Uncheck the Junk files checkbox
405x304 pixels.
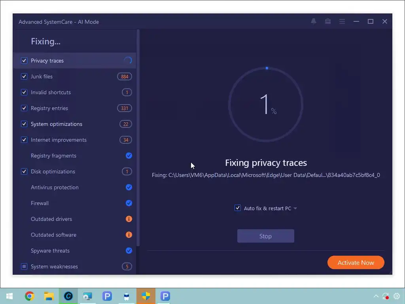coord(24,76)
